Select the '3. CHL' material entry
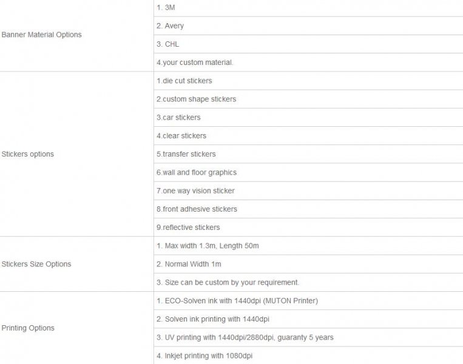Screen dimensions: 463x364 (x=308, y=44)
